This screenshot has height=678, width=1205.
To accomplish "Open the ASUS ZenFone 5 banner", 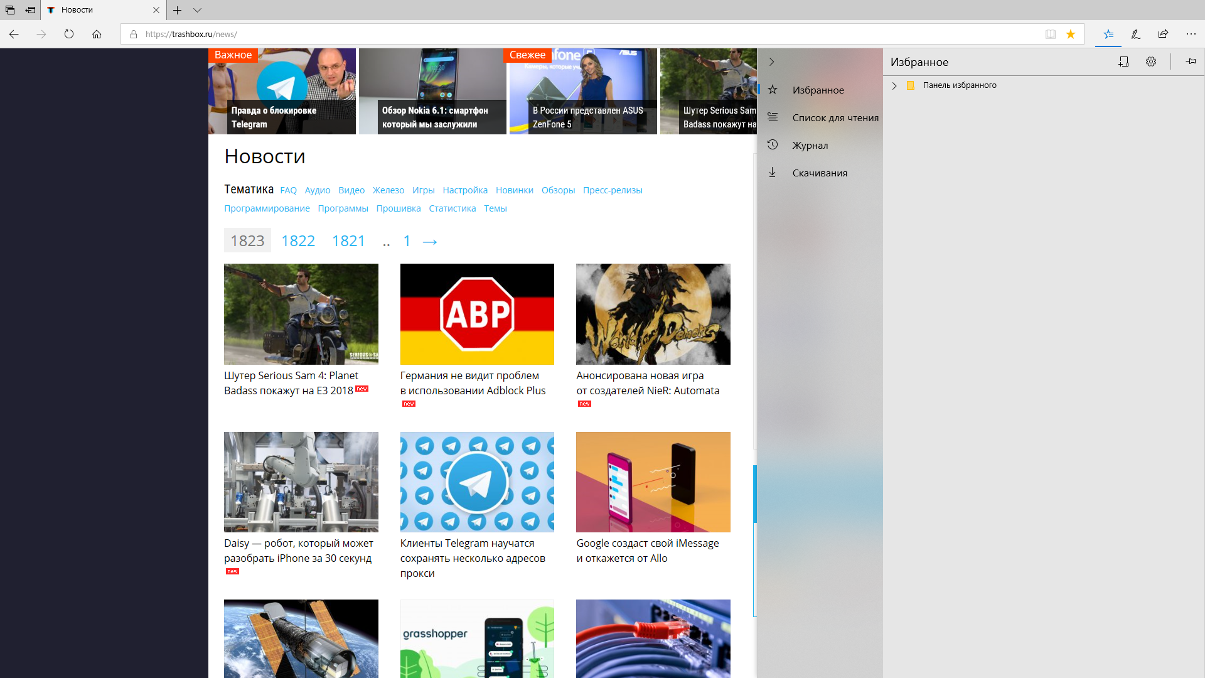I will pos(583,92).
